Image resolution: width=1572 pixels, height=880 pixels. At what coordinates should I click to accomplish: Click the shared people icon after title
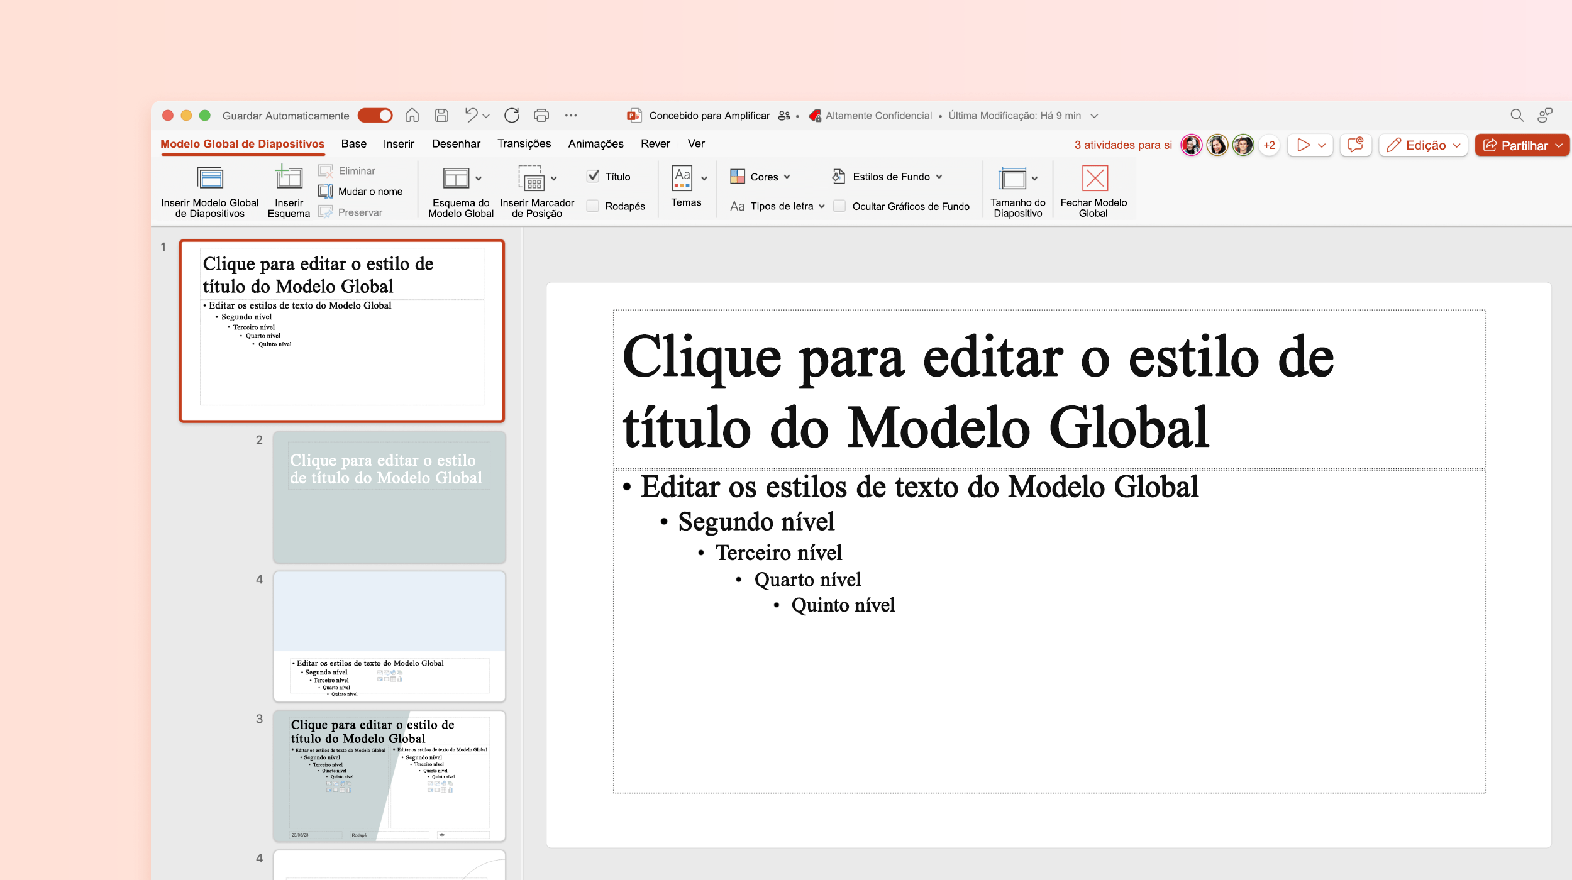pos(784,116)
